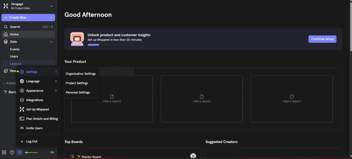Click the Log Out arrow icon
Viewport: 352px width, 159px height.
(x=22, y=141)
